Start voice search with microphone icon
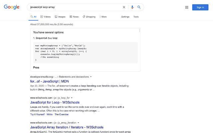Image resolution: width=213 pixels, height=133 pixels. coord(132,7)
